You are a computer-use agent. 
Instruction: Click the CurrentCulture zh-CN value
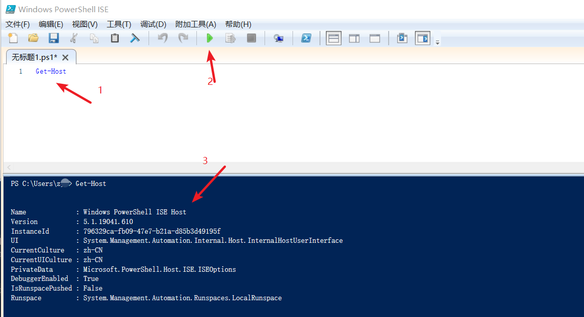[x=93, y=250]
